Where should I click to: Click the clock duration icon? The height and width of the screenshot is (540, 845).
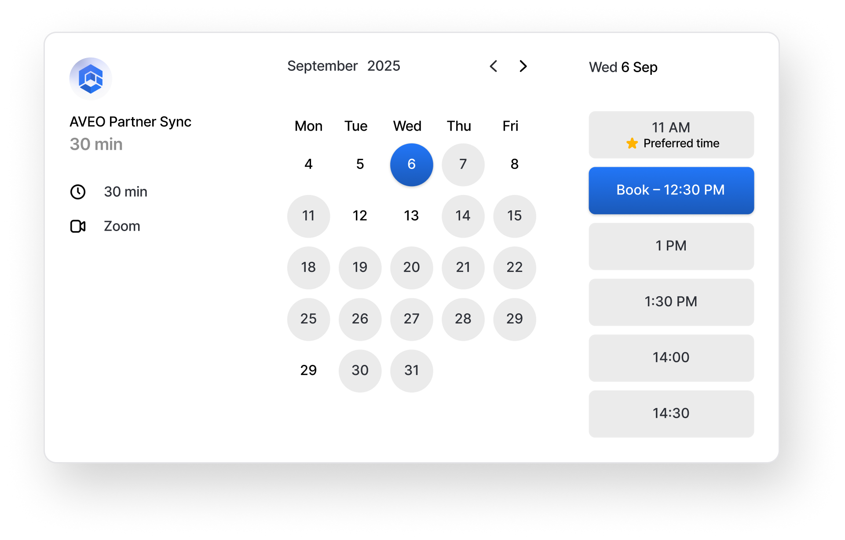tap(78, 192)
